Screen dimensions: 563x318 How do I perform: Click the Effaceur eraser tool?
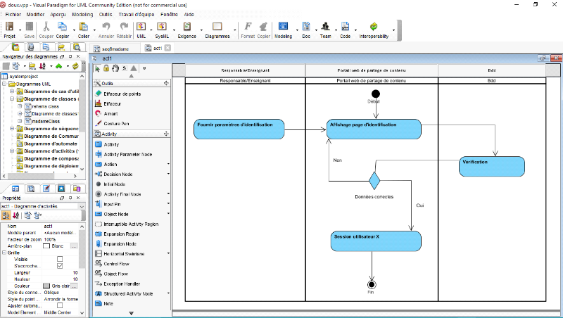pyautogui.click(x=113, y=103)
